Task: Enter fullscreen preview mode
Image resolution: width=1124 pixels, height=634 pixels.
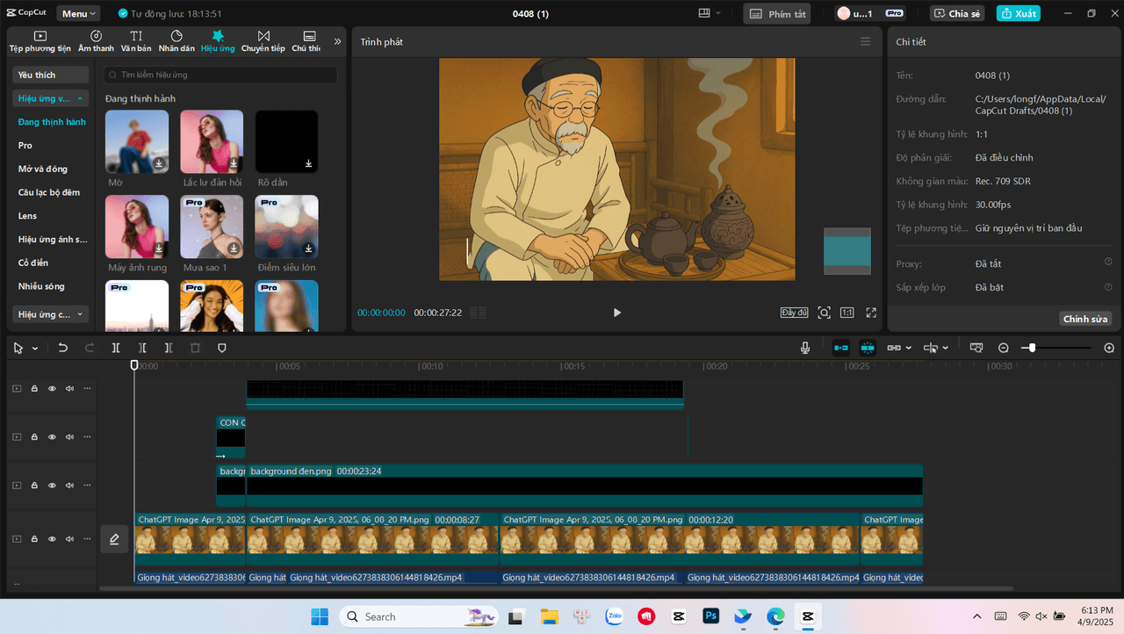Action: point(871,313)
